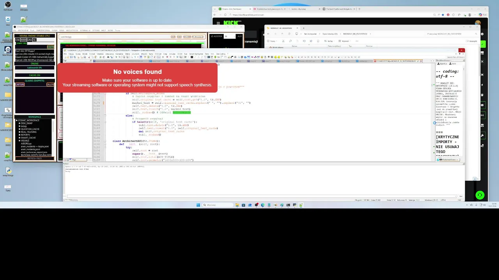
Task: Open Windows Start menu
Action: click(198, 205)
